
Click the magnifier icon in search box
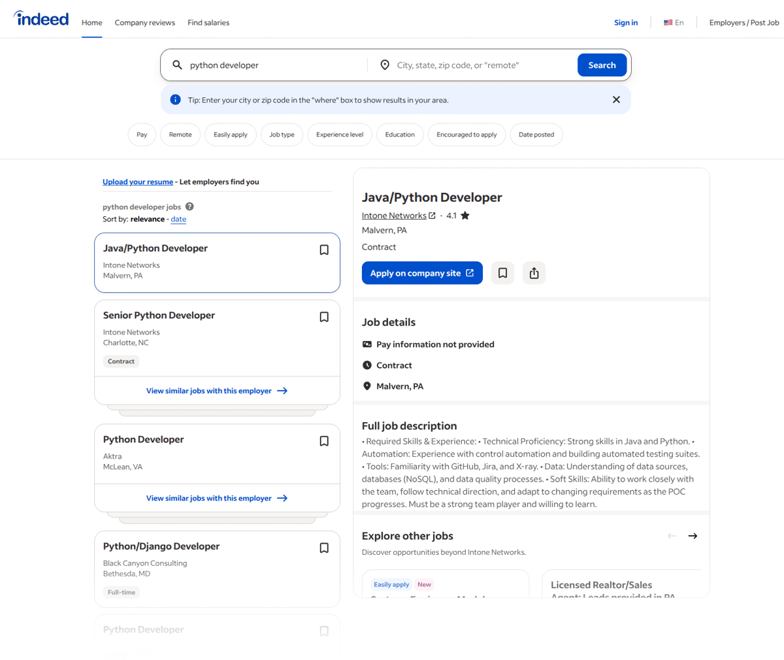coord(177,65)
